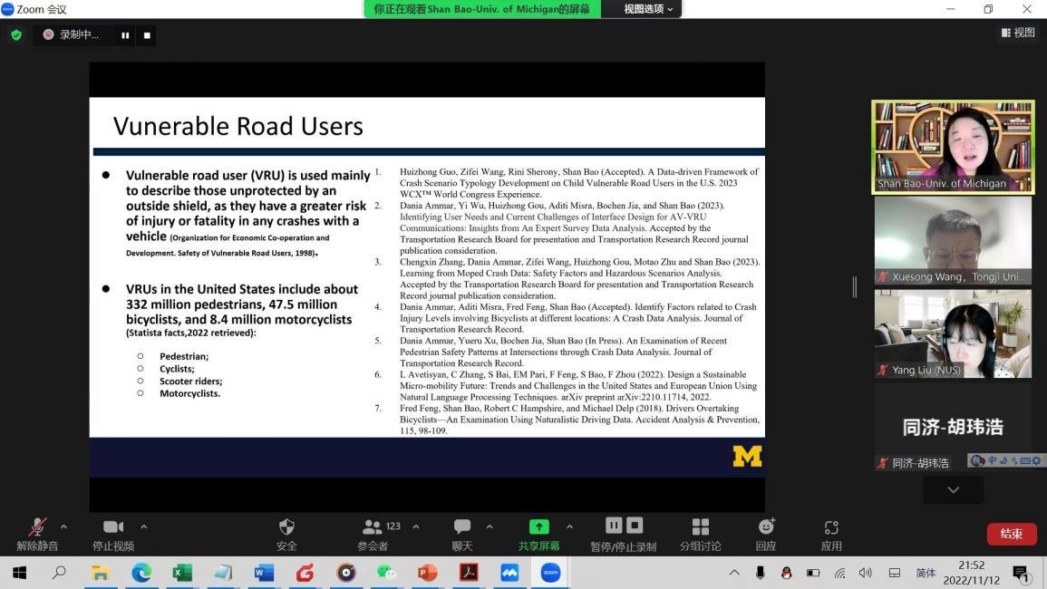Click the red End meeting button
This screenshot has height=589, width=1047.
(x=1011, y=534)
